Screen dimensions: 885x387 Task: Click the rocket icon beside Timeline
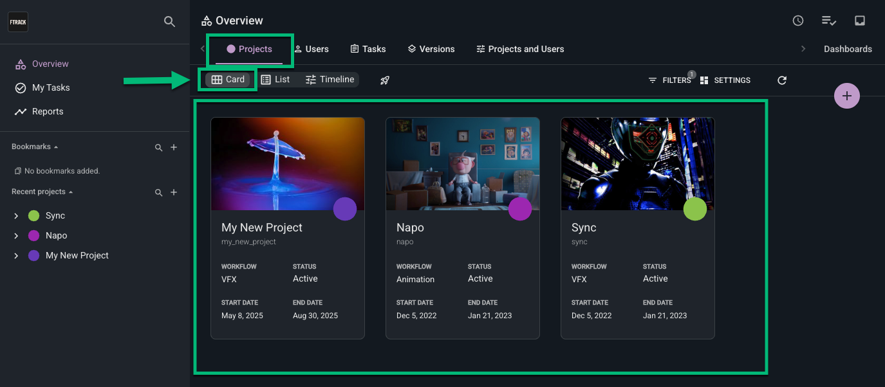385,80
